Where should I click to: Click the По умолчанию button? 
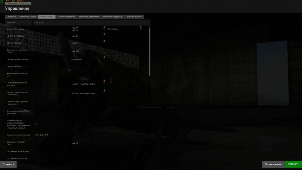(273, 164)
